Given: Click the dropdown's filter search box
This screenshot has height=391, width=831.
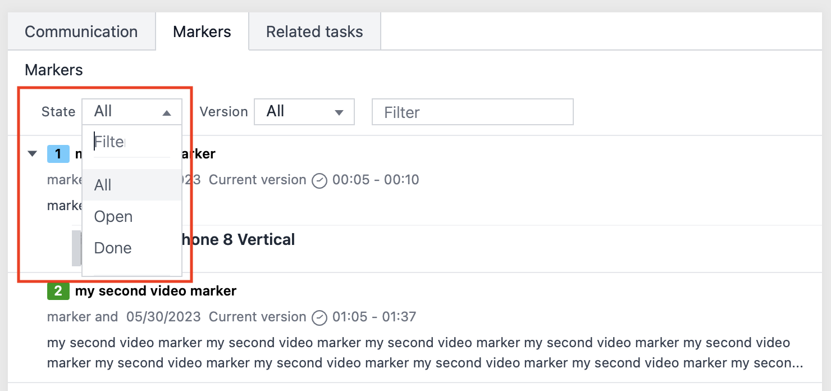Looking at the screenshot, I should pos(130,142).
